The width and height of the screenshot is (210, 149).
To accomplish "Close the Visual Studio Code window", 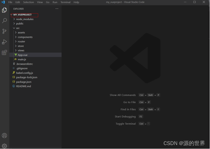I will [204, 2].
